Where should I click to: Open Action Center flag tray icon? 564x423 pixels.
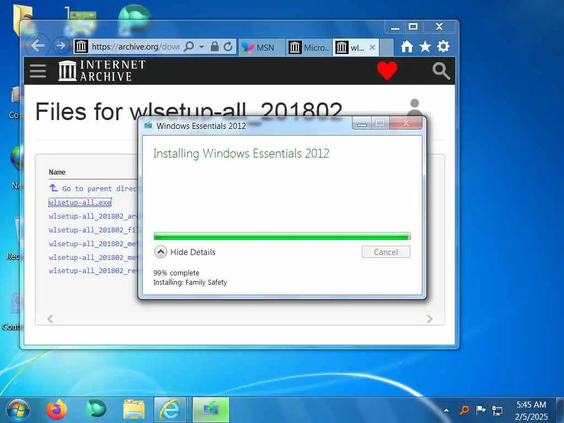[480, 410]
